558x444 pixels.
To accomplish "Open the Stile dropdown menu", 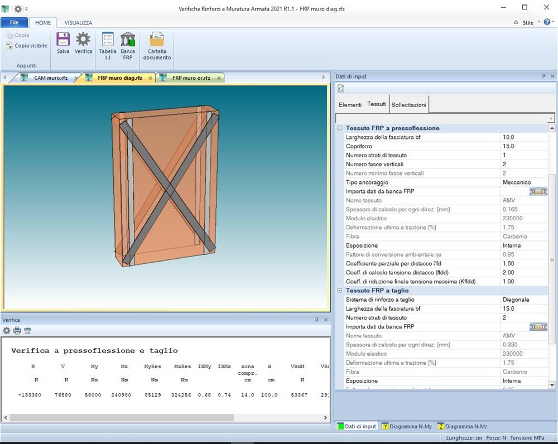I will [x=531, y=22].
